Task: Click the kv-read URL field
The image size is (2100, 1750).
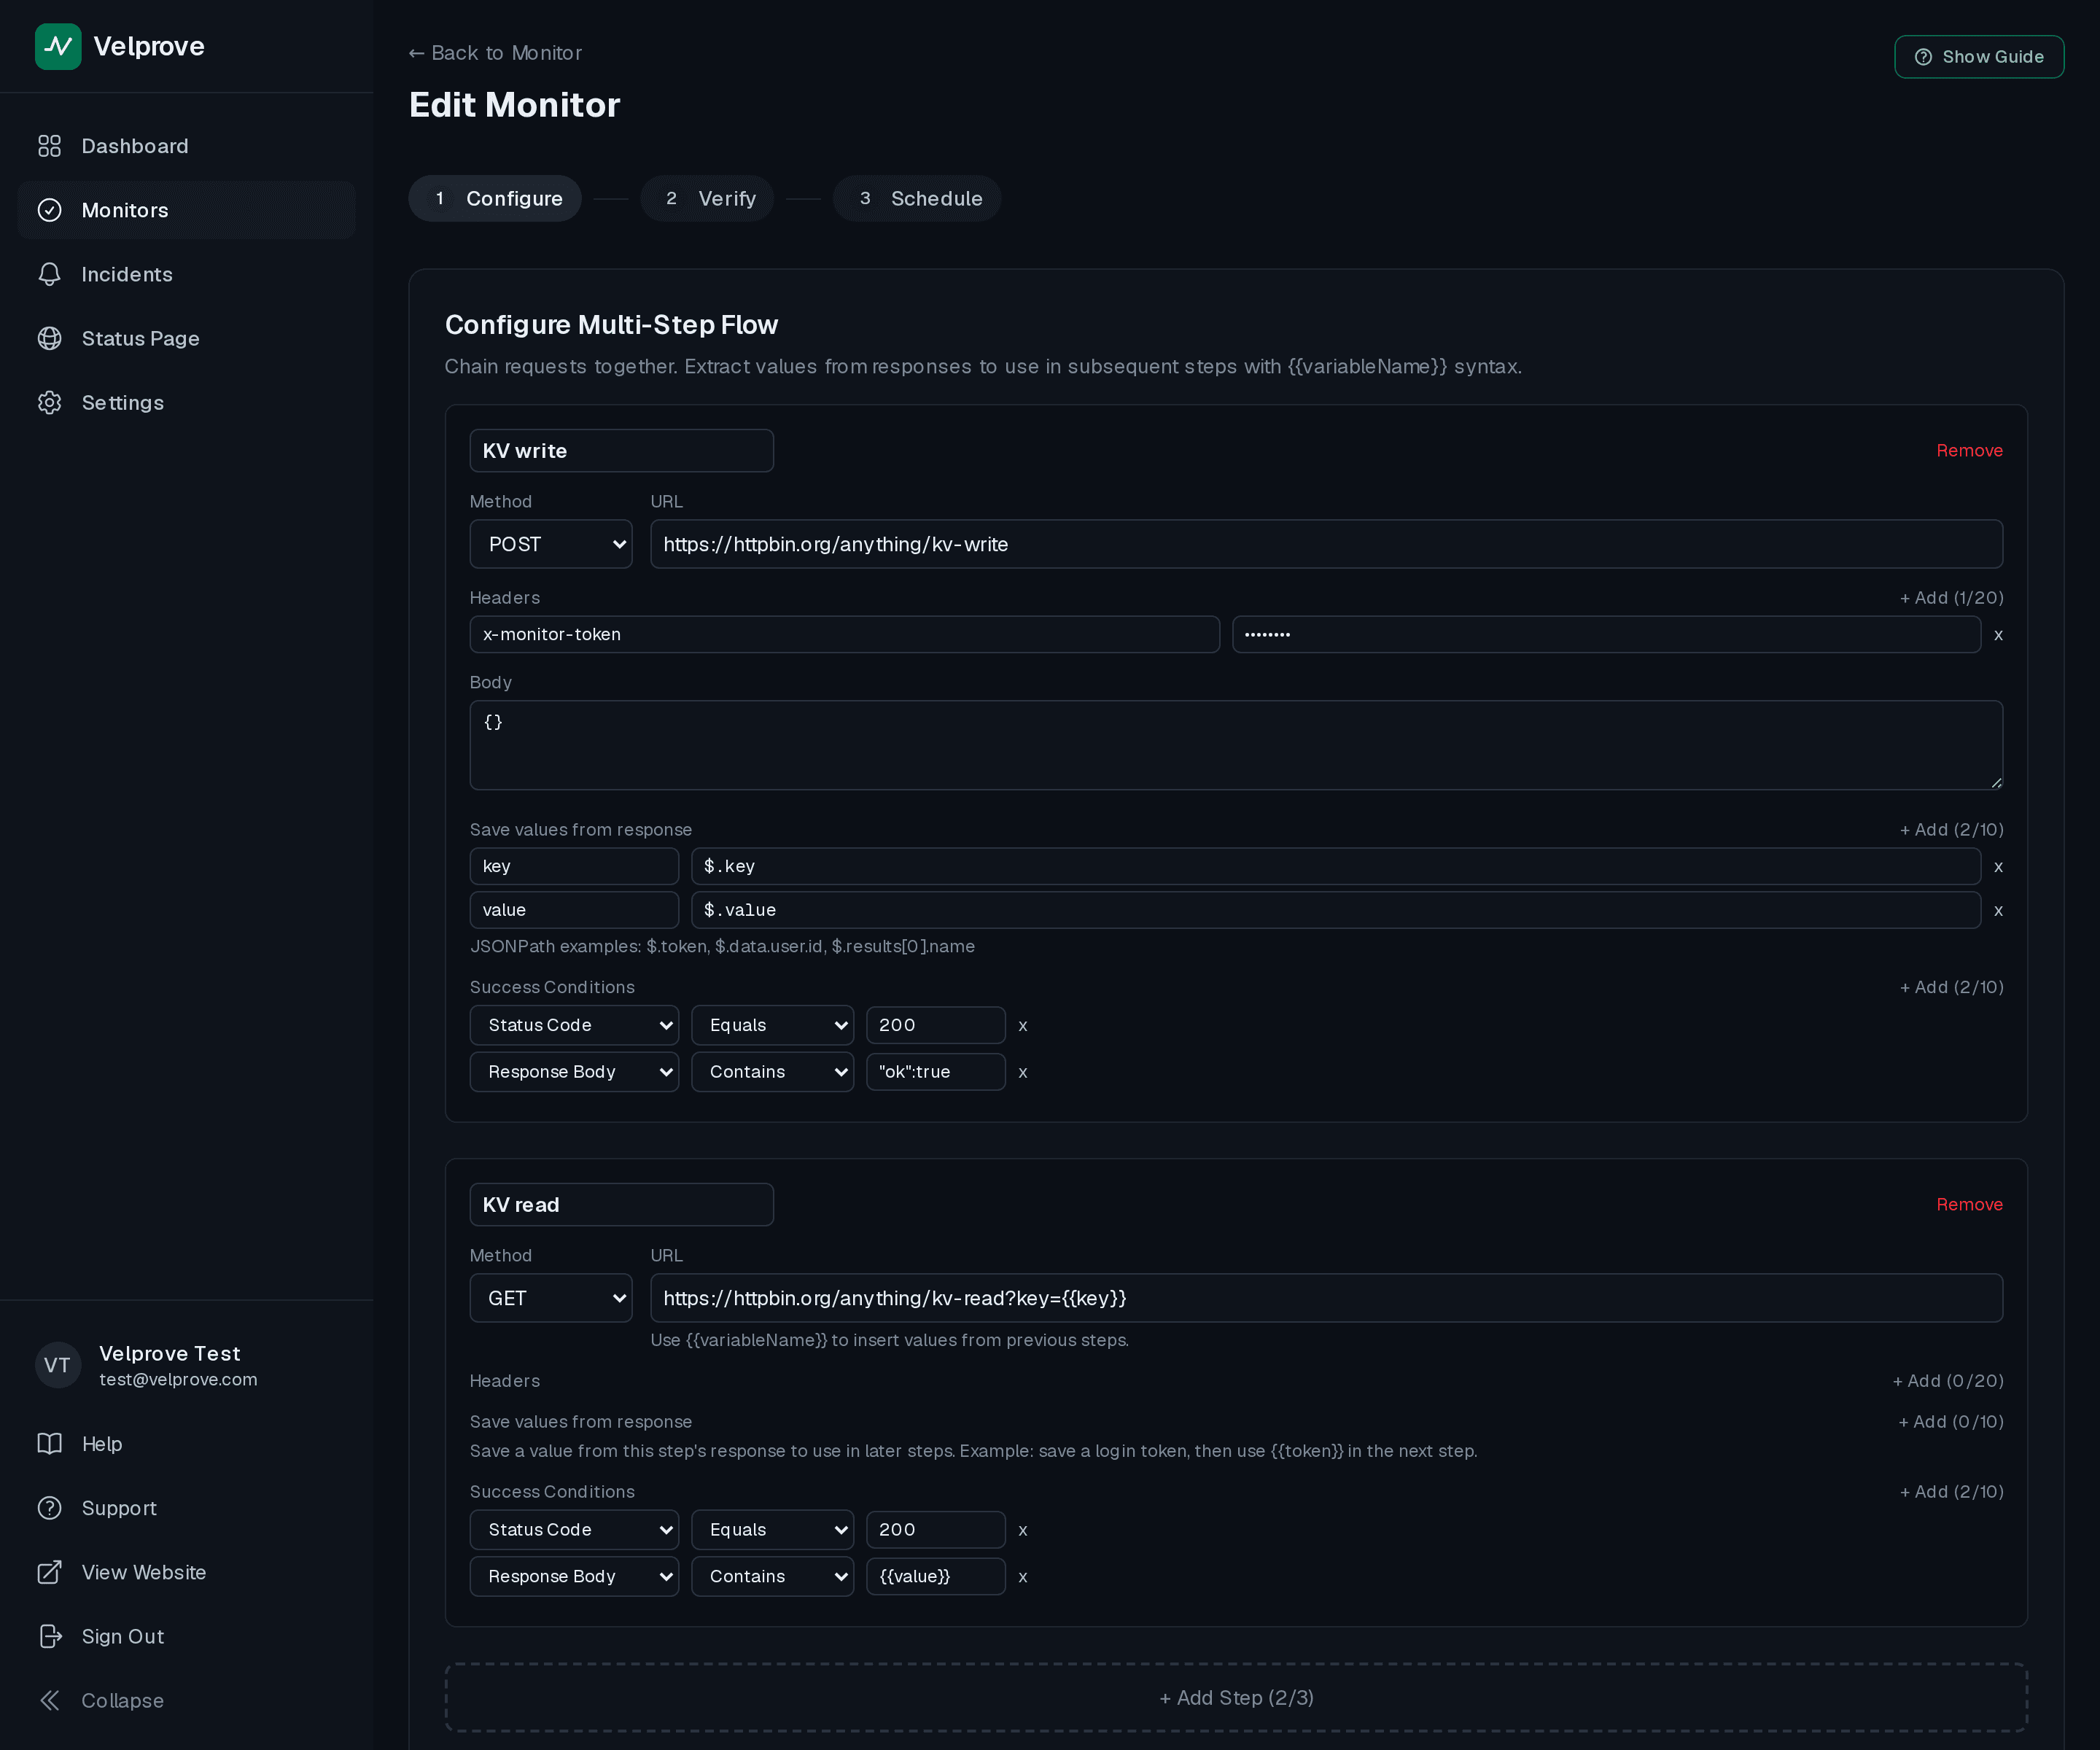Action: 1326,1298
